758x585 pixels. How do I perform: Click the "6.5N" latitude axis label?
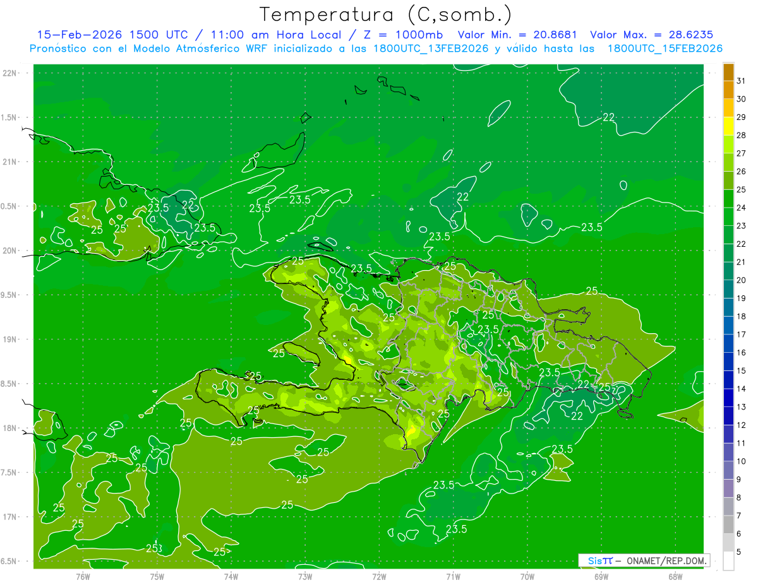(x=9, y=561)
